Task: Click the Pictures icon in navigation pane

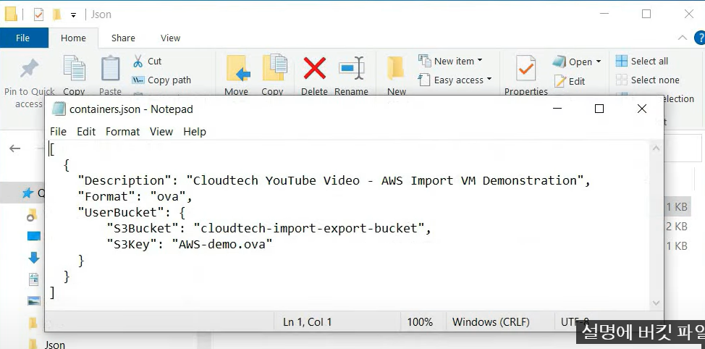Action: (34, 301)
